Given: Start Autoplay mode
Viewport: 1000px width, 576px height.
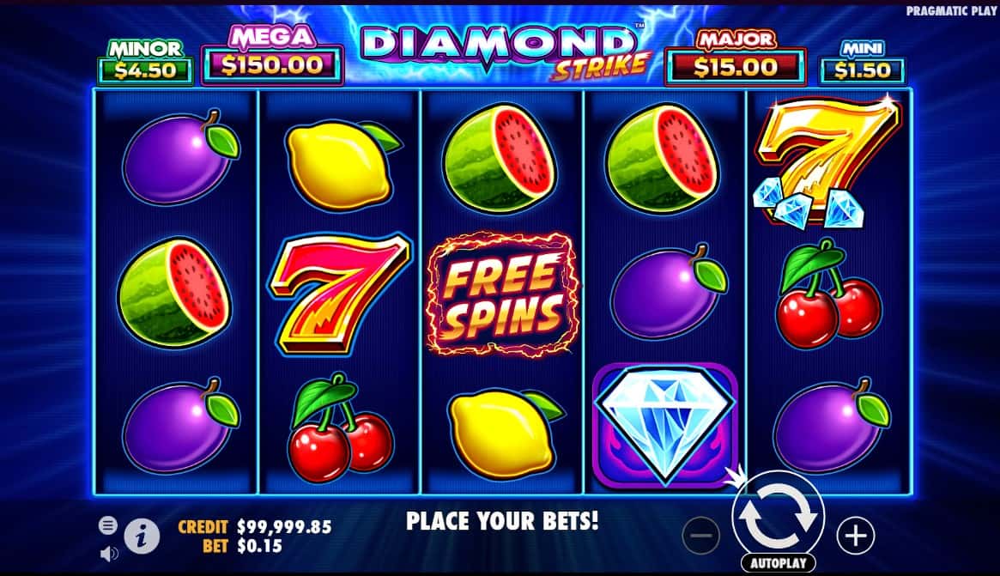Looking at the screenshot, I should [x=778, y=563].
